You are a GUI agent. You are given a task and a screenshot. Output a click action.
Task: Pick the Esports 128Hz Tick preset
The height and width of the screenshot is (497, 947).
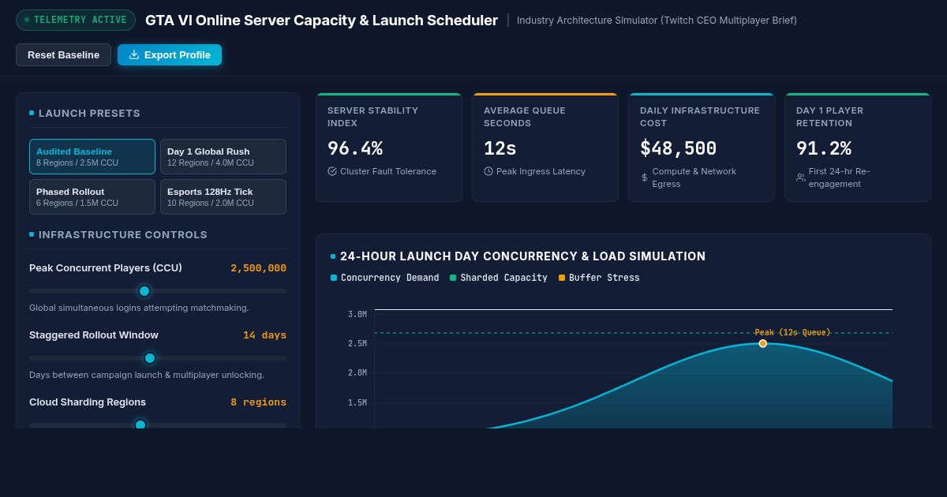pyautogui.click(x=223, y=196)
